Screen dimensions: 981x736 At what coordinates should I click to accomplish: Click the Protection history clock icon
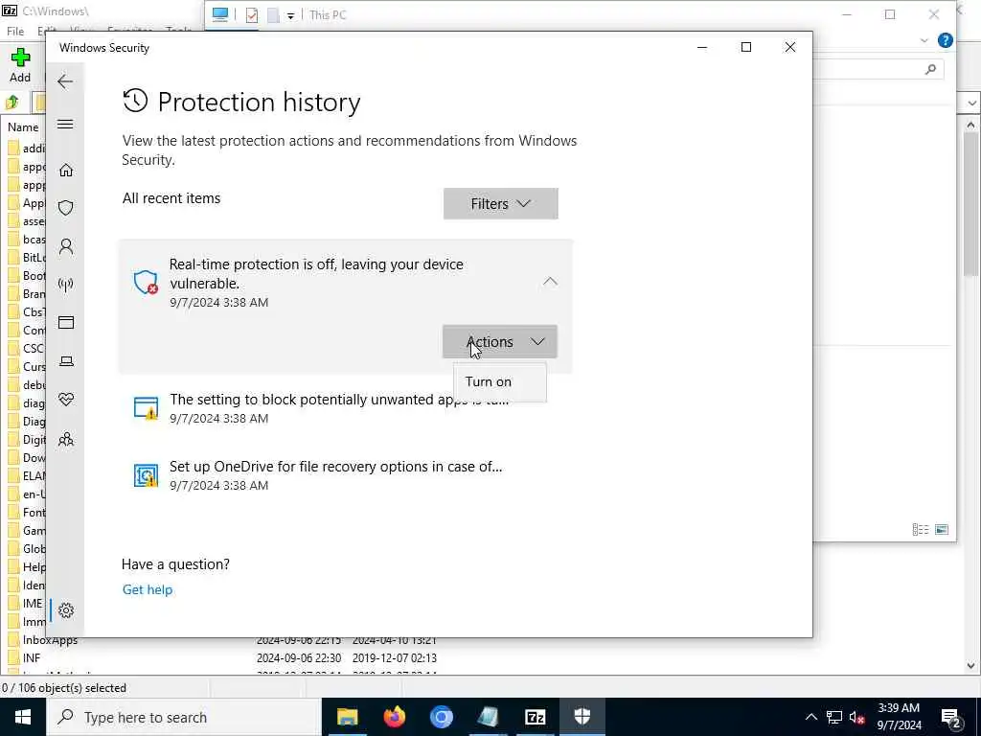(x=135, y=101)
